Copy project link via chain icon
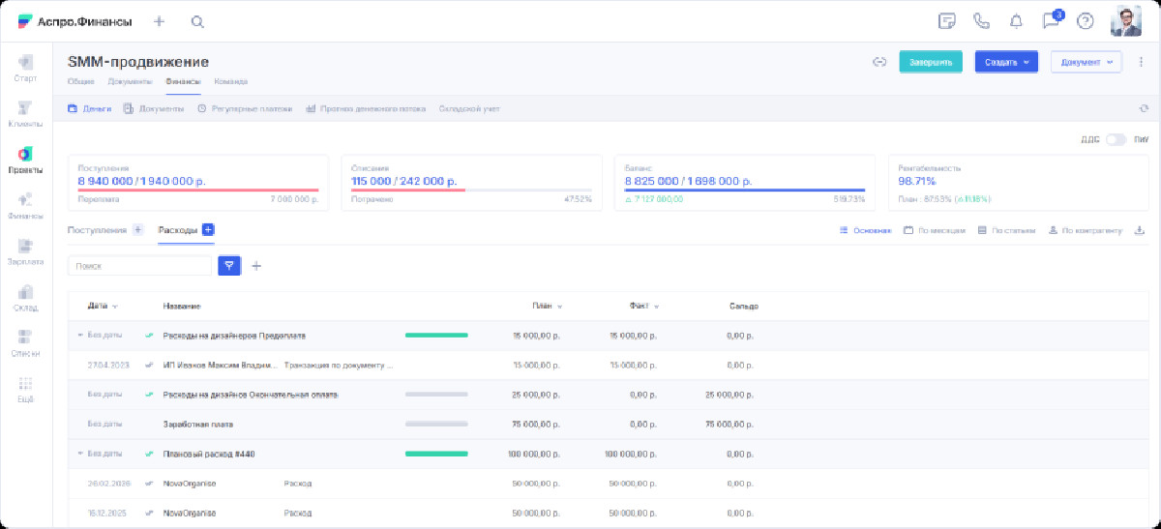This screenshot has width=1161, height=529. 879,62
